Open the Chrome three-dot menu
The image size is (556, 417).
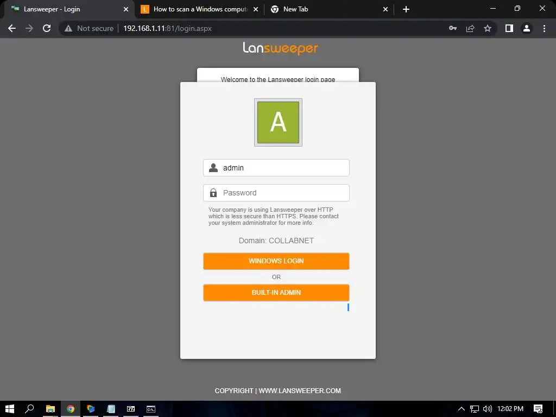coord(544,28)
